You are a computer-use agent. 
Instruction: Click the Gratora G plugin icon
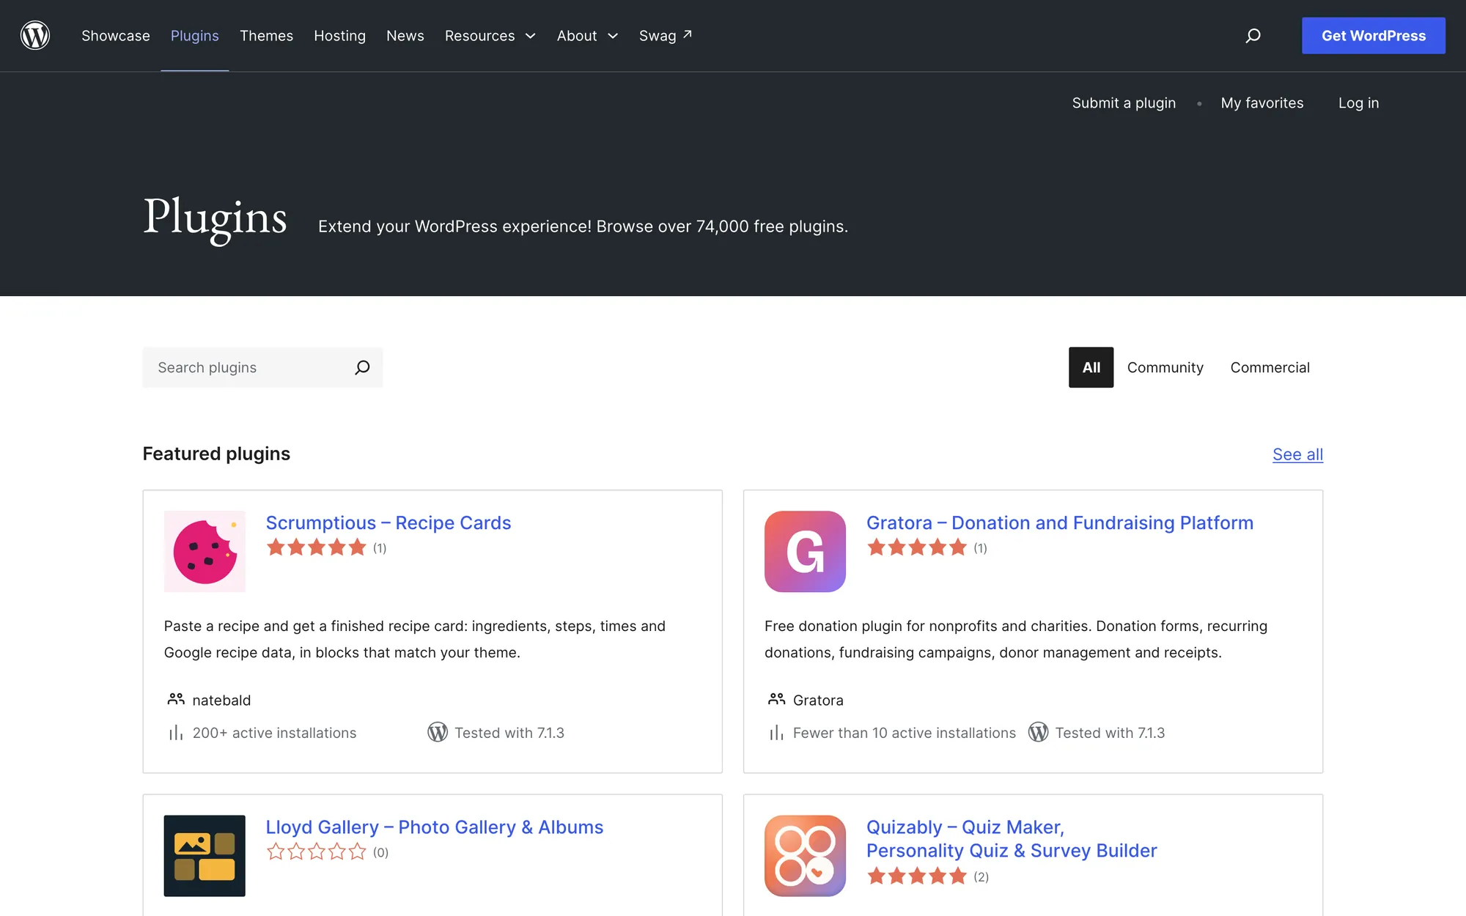click(805, 551)
